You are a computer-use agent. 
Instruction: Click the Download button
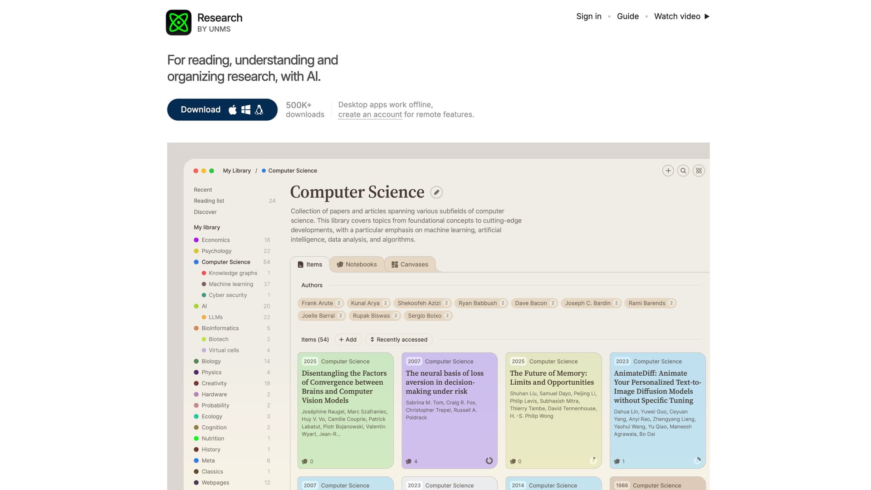pos(222,110)
